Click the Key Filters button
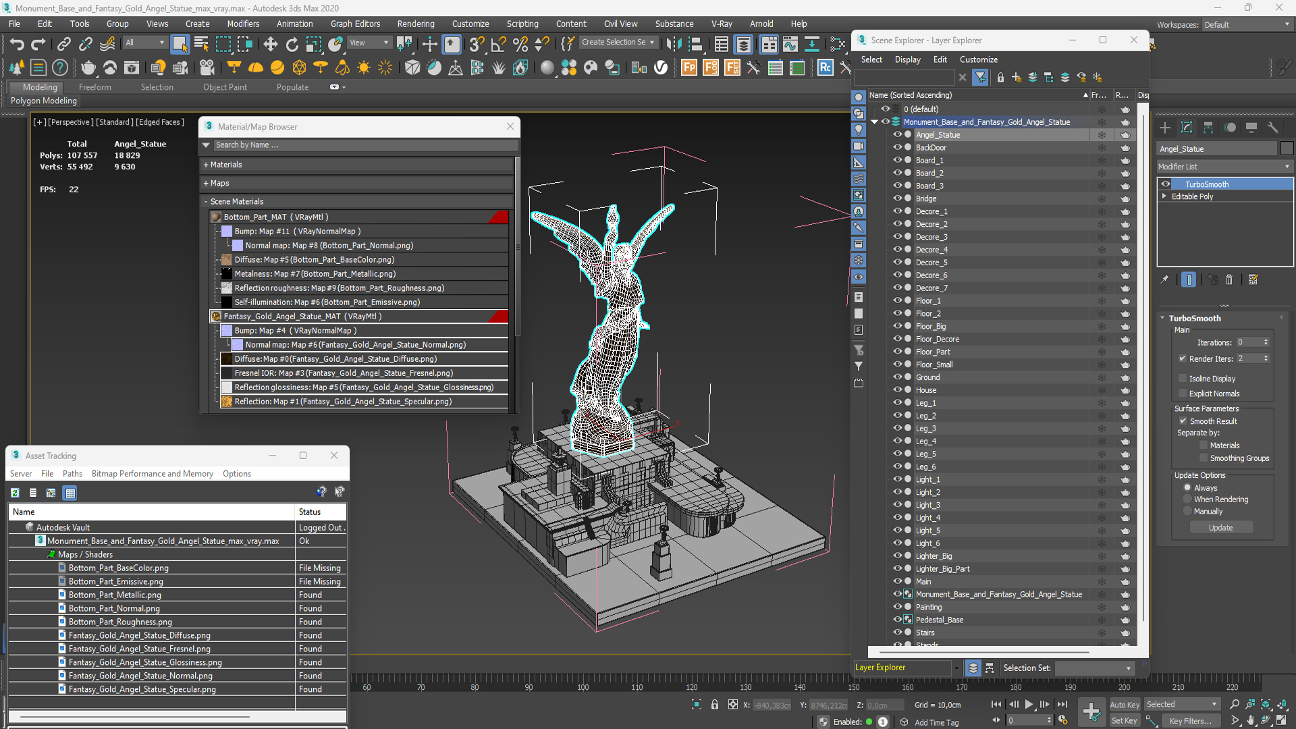Screen dimensions: 1296x729 1190,721
